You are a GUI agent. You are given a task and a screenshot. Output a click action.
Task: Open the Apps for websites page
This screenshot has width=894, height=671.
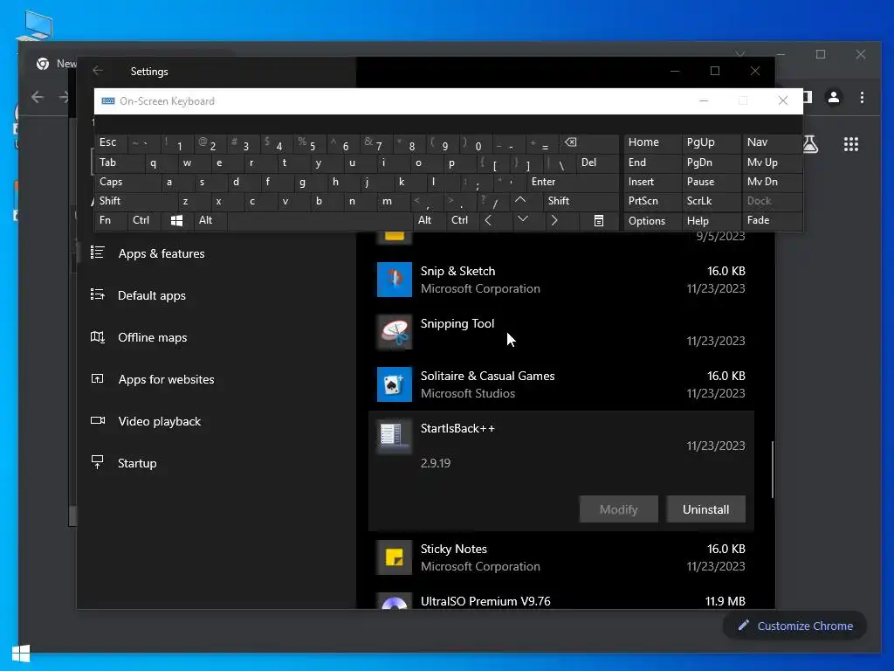pos(166,379)
